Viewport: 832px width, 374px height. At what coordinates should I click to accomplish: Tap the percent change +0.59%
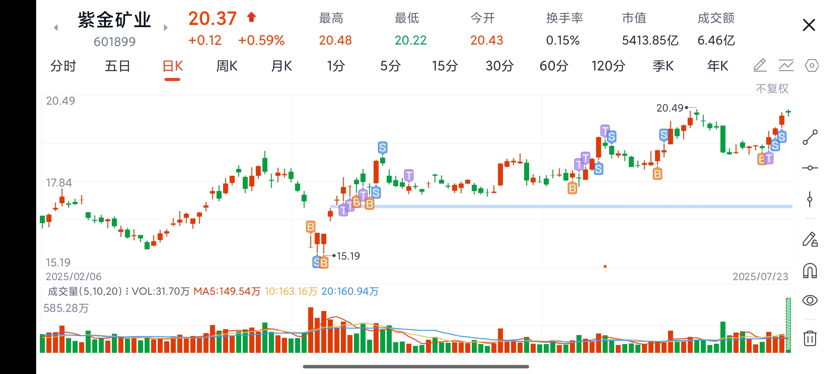point(261,41)
